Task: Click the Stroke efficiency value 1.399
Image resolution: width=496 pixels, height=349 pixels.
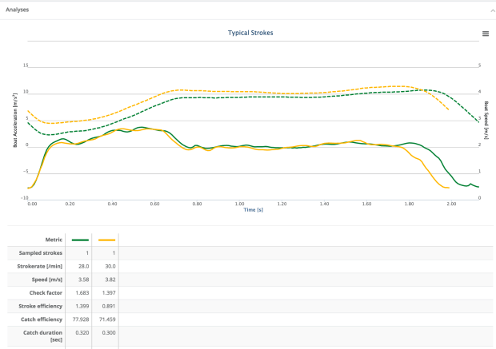Action: (81, 305)
